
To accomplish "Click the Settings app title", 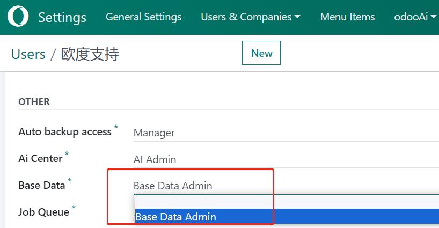I will 62,17.
